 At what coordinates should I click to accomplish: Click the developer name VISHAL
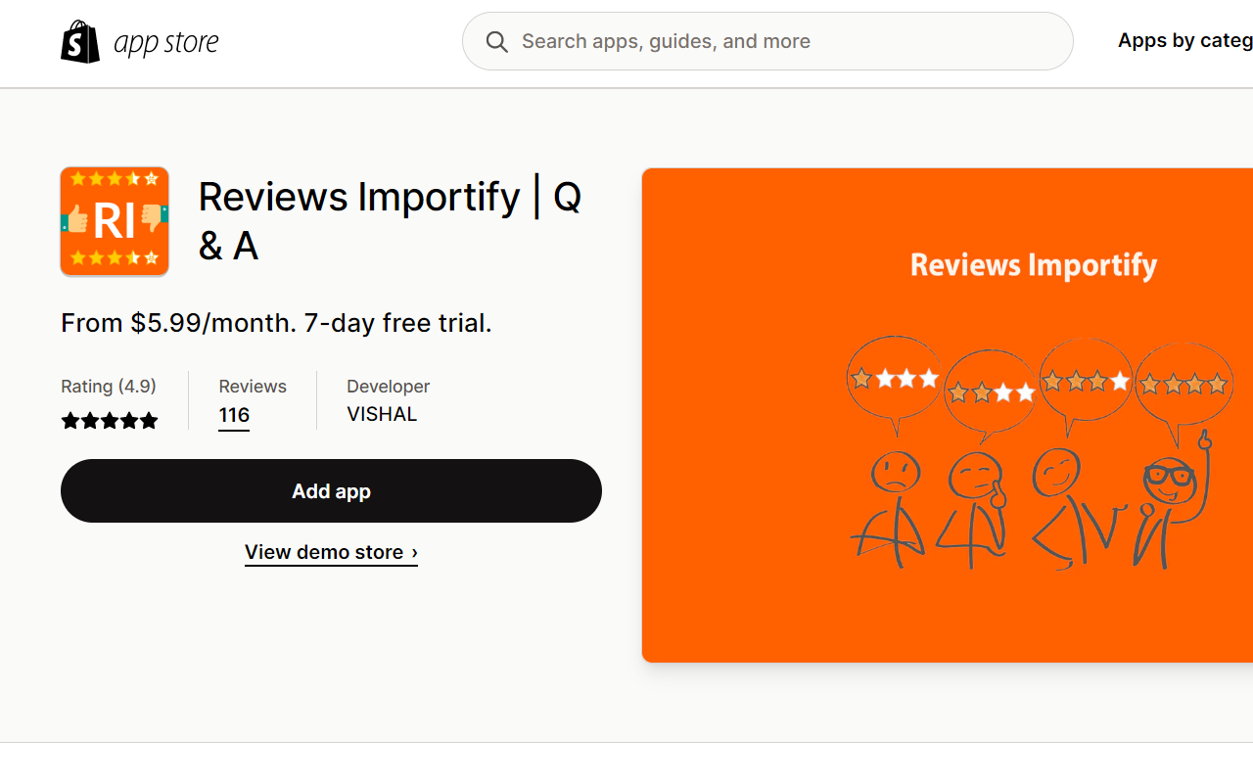pos(382,413)
